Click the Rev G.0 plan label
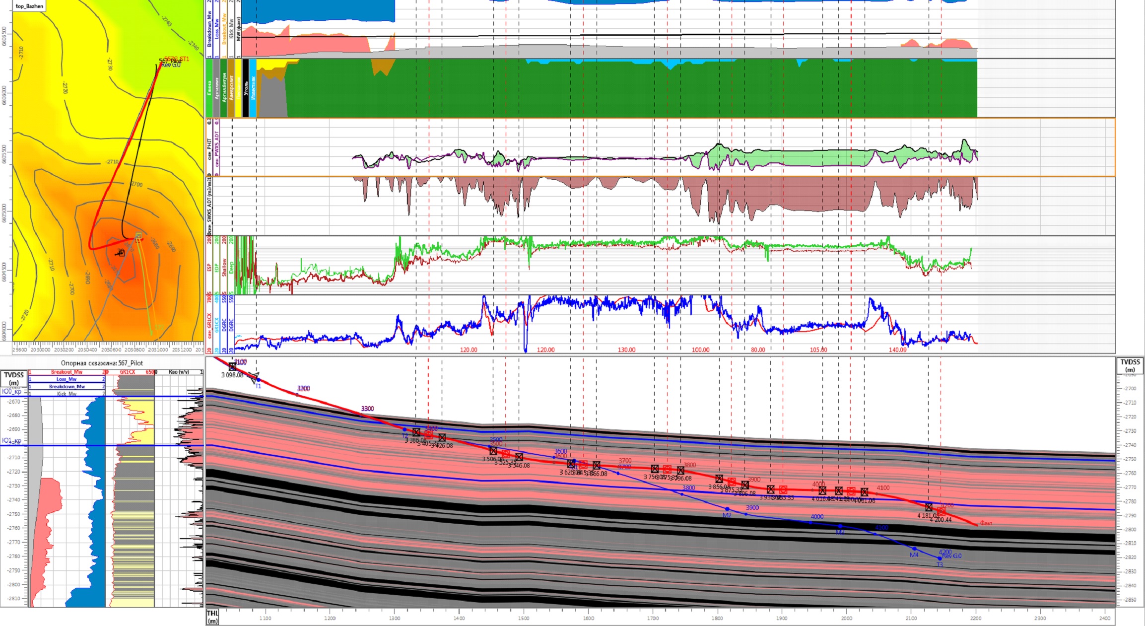The height and width of the screenshot is (626, 1145). [952, 556]
